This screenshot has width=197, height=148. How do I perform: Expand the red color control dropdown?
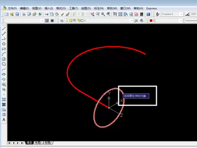(181, 21)
